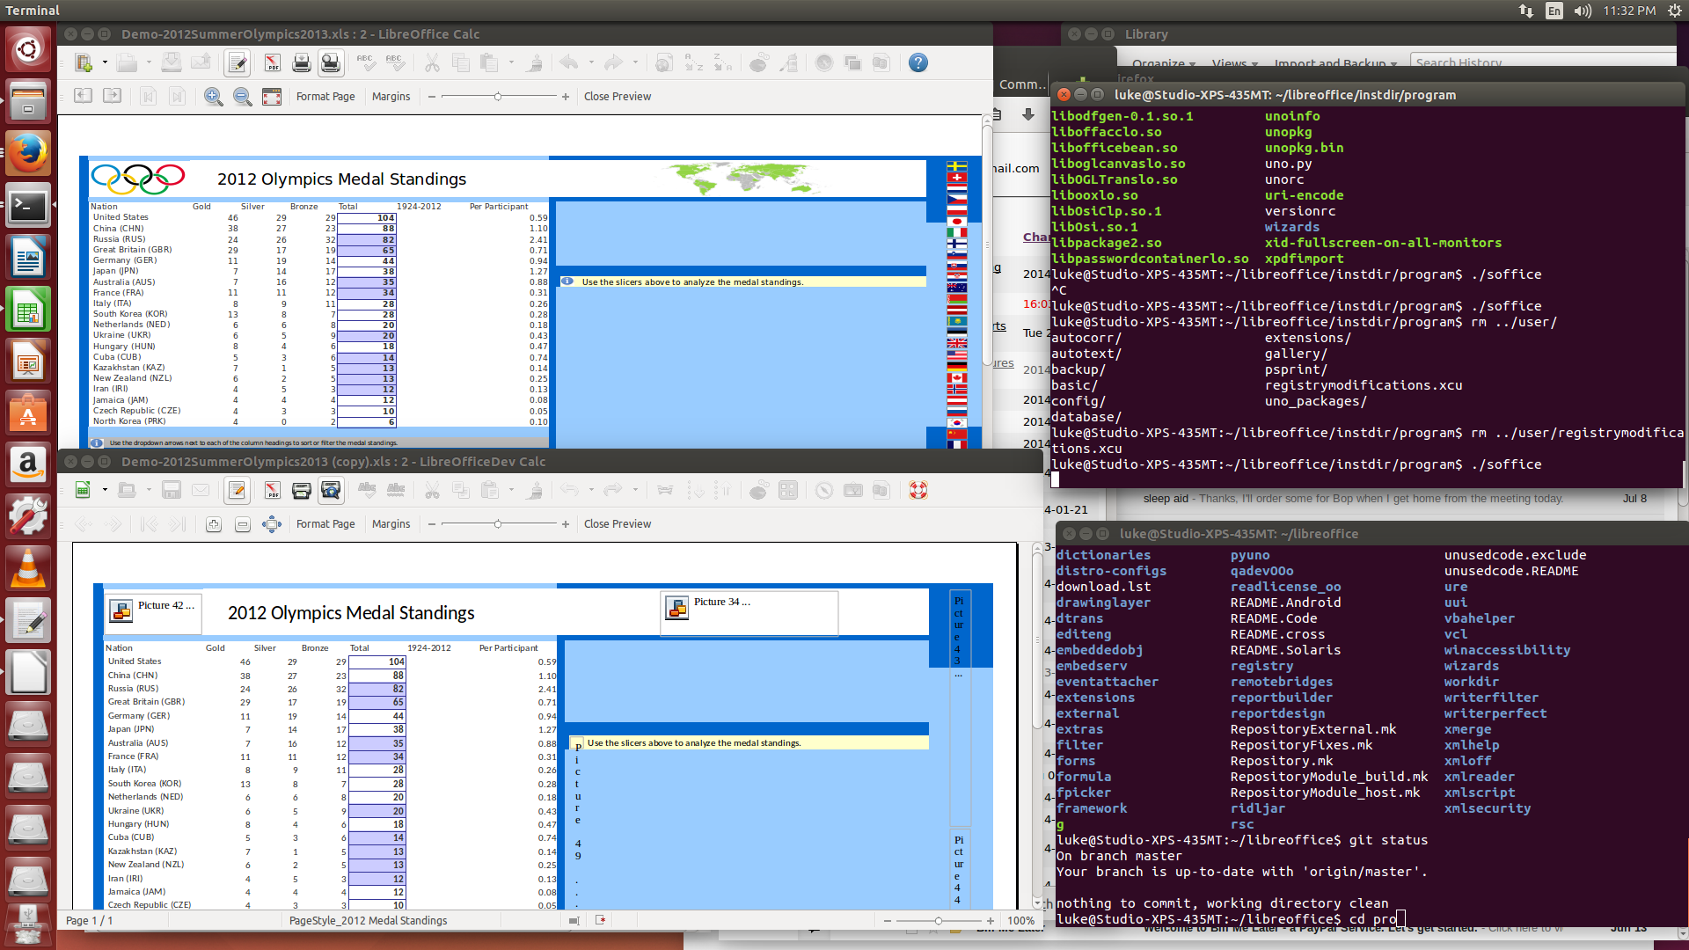Click Close Preview in the top Calc window
Image resolution: width=1689 pixels, height=950 pixels.
(x=618, y=97)
